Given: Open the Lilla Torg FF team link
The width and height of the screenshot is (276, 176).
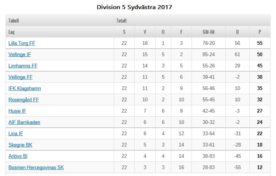Looking at the screenshot, I should point(22,43).
